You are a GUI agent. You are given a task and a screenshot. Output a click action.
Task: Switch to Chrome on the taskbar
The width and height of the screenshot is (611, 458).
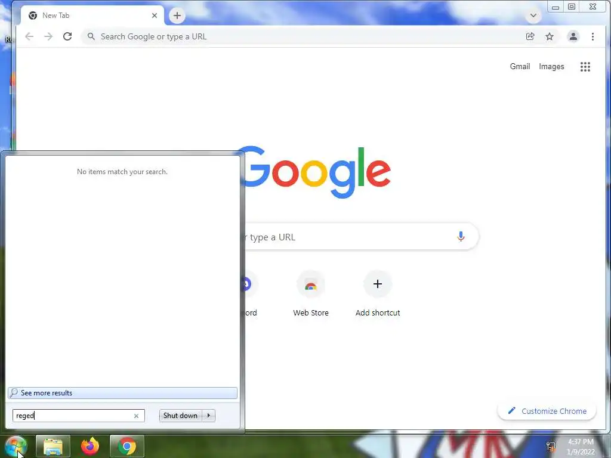click(x=127, y=446)
